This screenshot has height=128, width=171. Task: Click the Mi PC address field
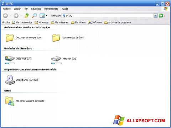[x=108, y=16]
